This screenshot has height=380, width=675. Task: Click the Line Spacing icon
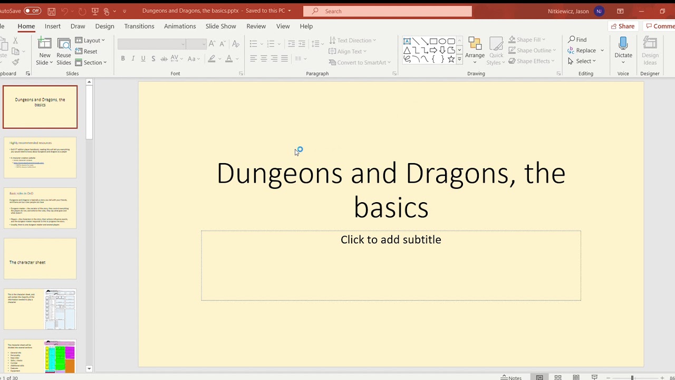click(x=315, y=44)
